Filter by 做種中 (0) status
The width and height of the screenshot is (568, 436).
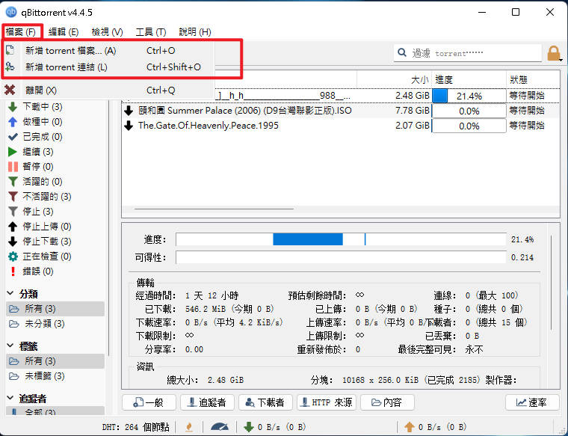(43, 122)
